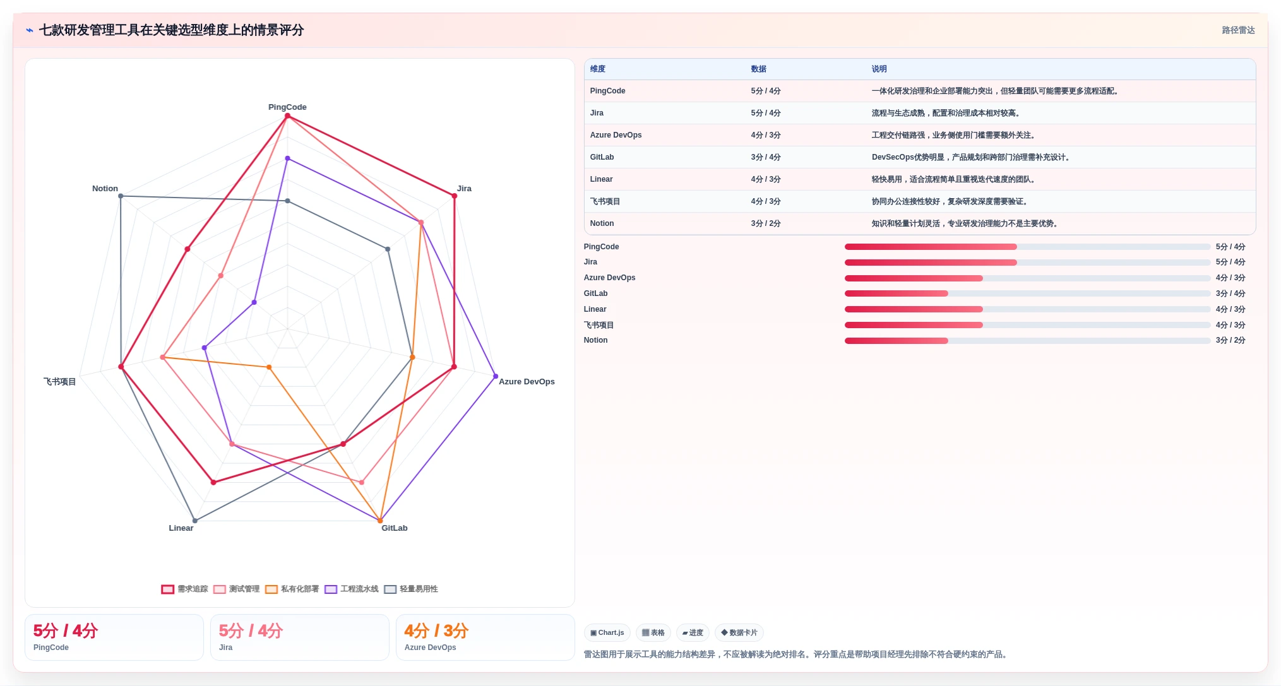Toggle the 私有化部署 legend series

tap(292, 589)
